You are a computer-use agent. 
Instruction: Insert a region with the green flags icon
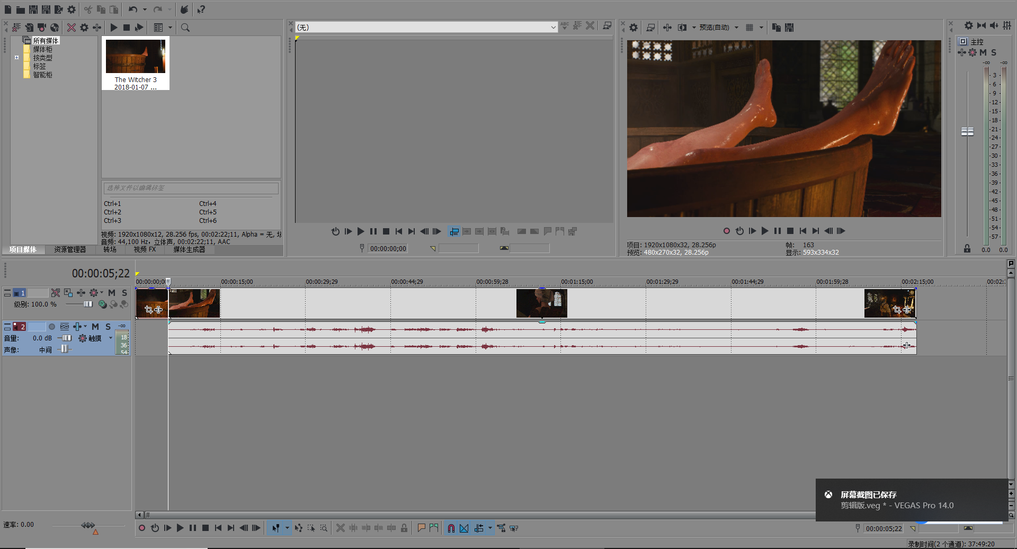coord(434,528)
